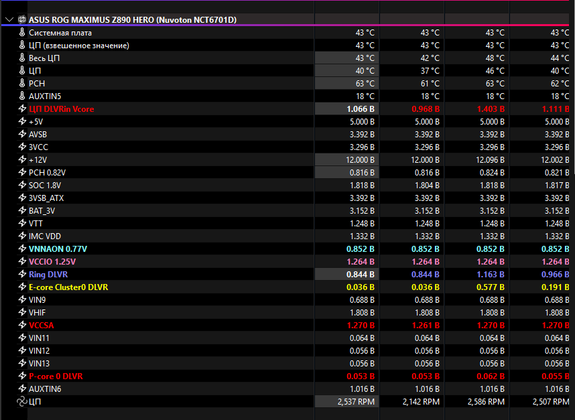Collapse the ASUS ROG MAXIMUS Z890 HERO group
Image resolution: width=575 pixels, height=420 pixels.
click(9, 20)
